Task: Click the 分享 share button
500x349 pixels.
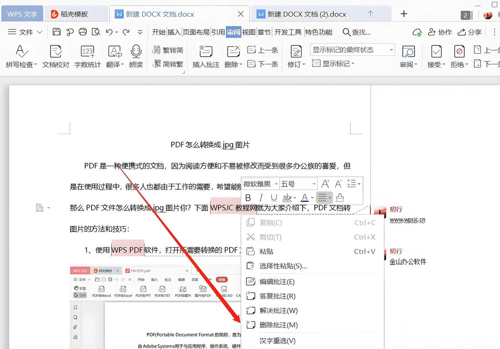Action: pyautogui.click(x=469, y=32)
